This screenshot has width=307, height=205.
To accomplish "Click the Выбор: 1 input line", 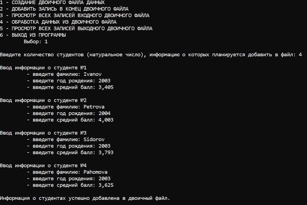I will pos(36,42).
